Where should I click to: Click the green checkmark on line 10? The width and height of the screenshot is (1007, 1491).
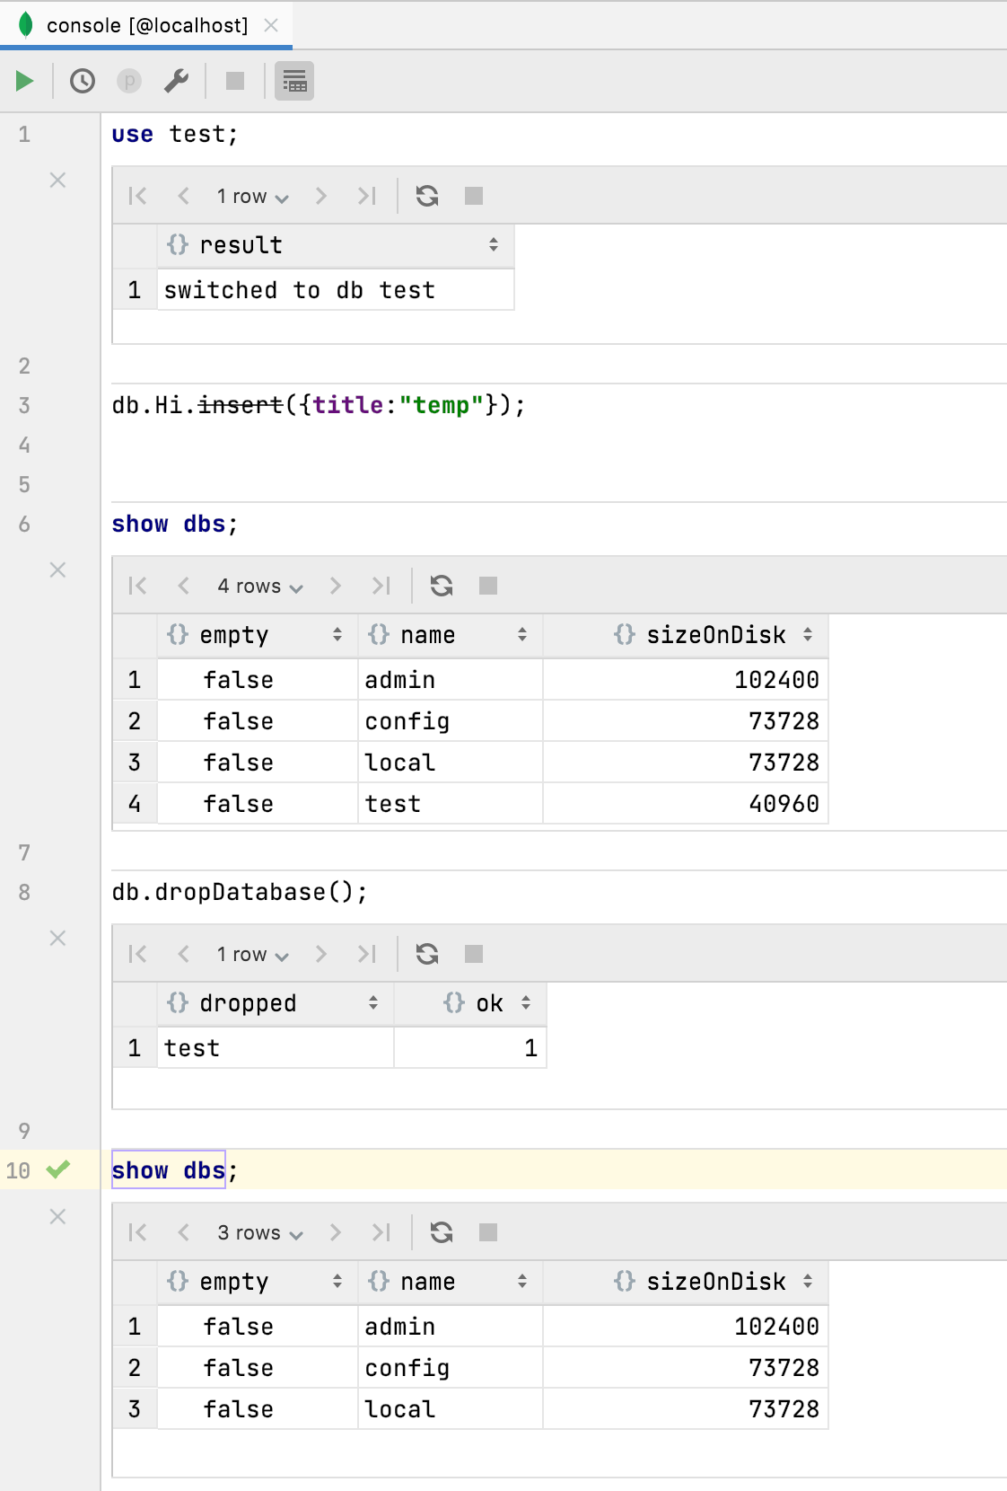tap(58, 1169)
